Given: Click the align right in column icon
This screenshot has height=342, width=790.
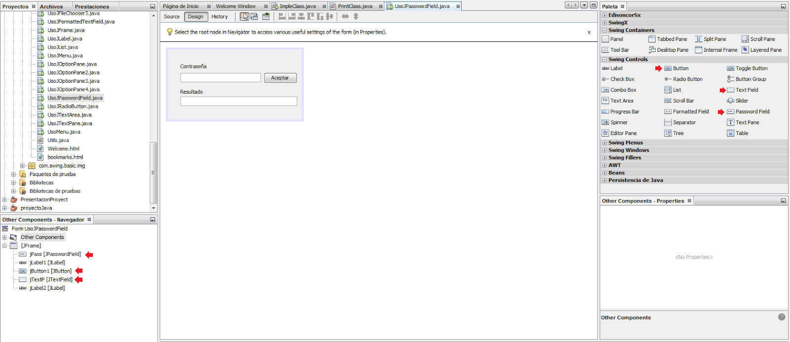Looking at the screenshot, I should click(x=292, y=16).
